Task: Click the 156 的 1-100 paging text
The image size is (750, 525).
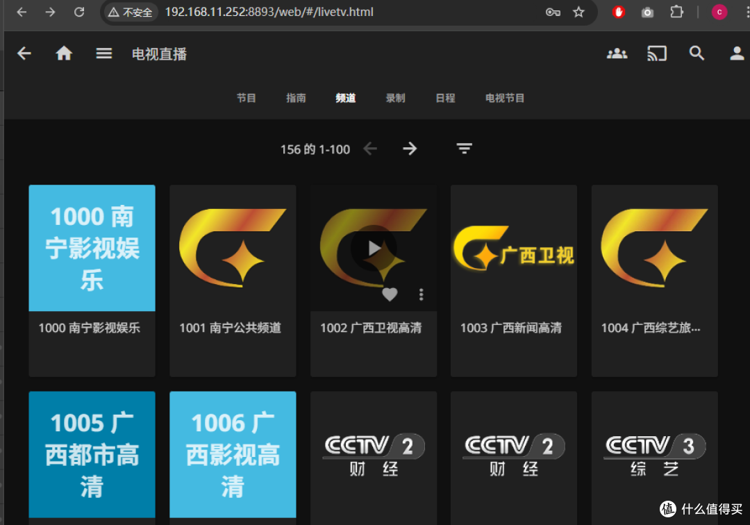Action: tap(315, 149)
